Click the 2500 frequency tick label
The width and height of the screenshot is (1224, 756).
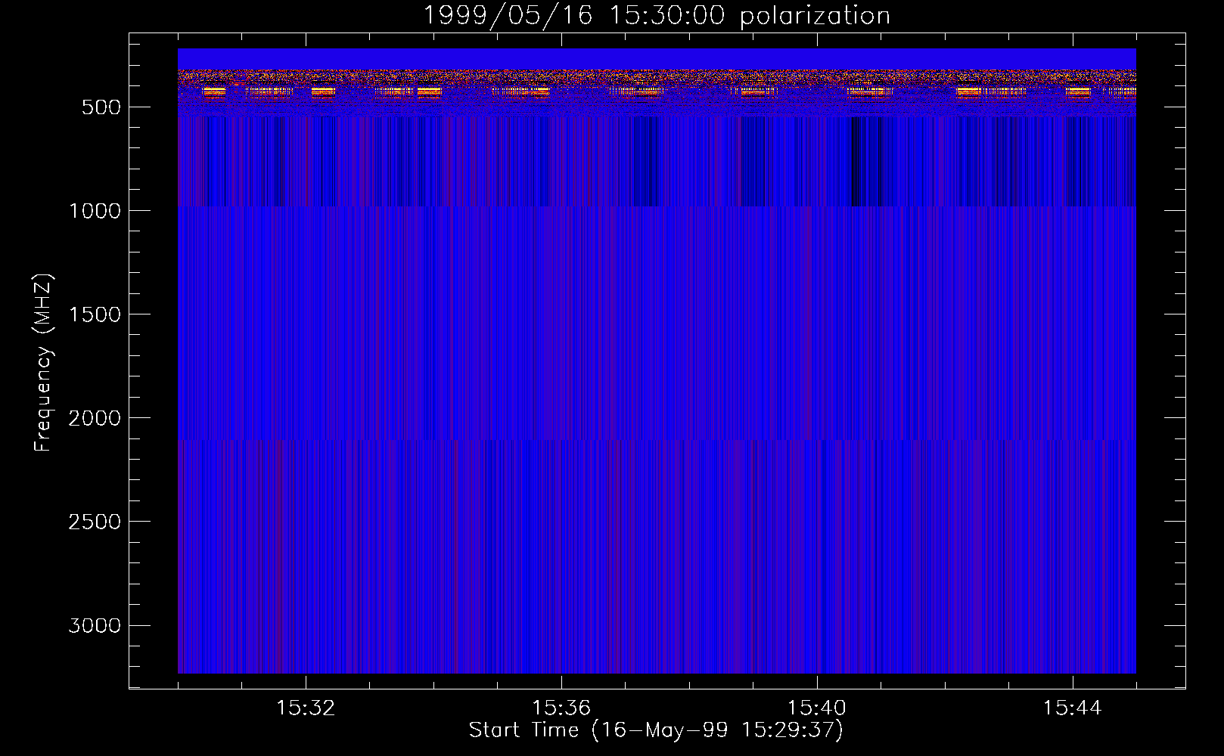tap(95, 522)
